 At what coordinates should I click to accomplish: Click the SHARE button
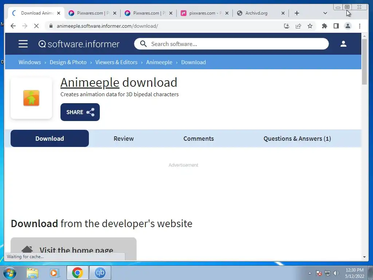point(80,112)
